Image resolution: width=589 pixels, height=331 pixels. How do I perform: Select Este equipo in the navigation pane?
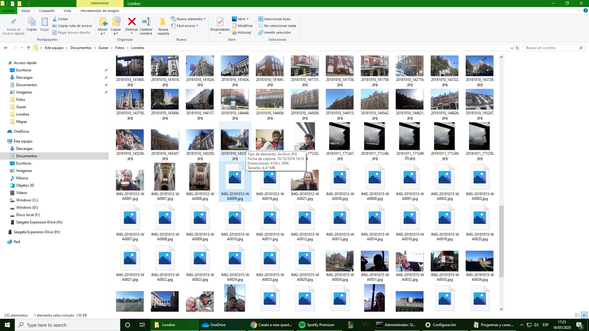(x=23, y=141)
